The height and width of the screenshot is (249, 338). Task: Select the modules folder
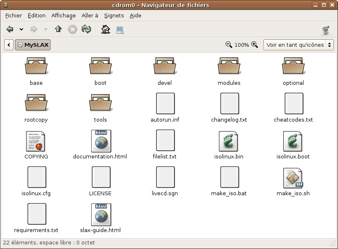229,68
